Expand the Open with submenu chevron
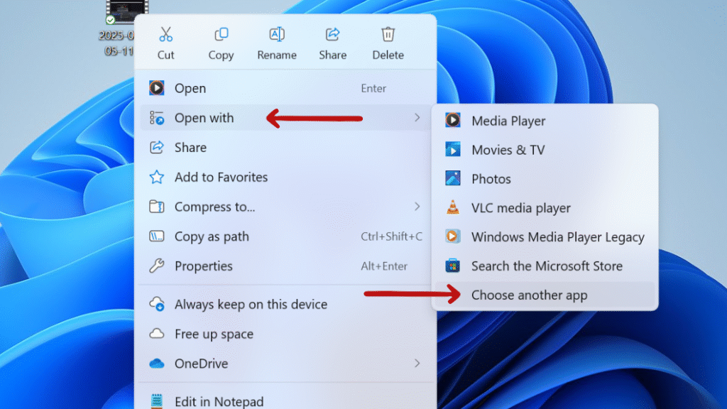This screenshot has width=727, height=409. tap(417, 118)
